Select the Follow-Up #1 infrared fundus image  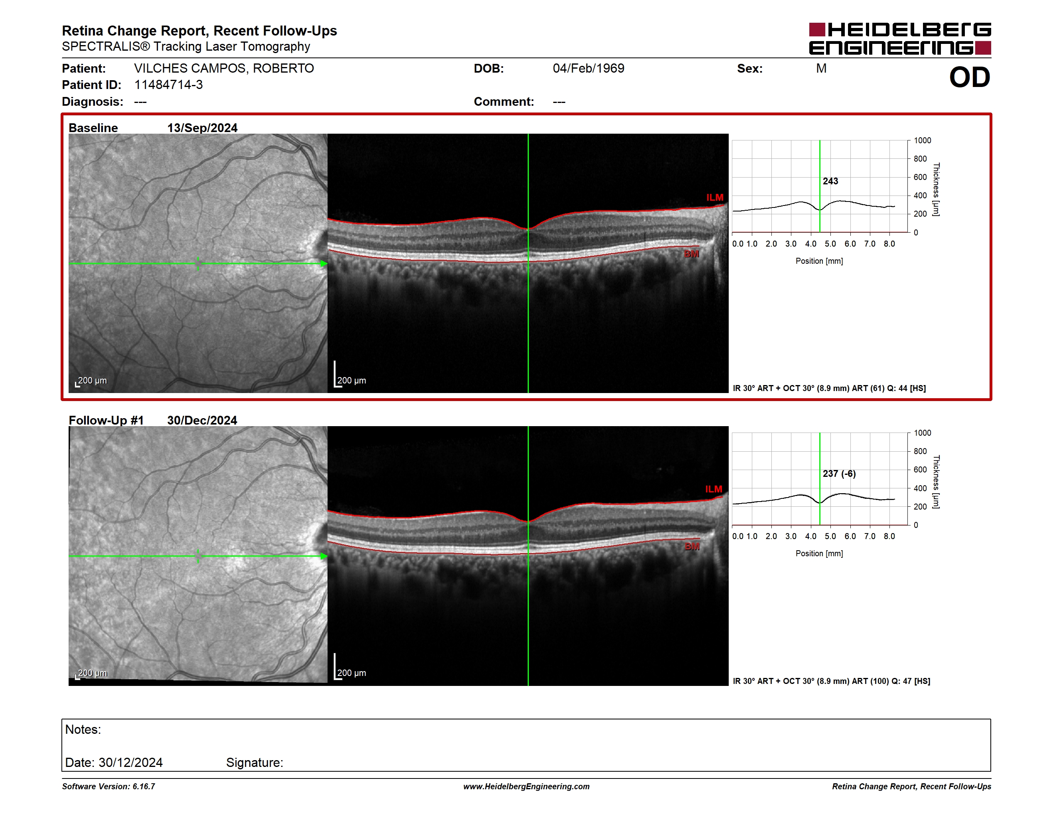(x=198, y=555)
